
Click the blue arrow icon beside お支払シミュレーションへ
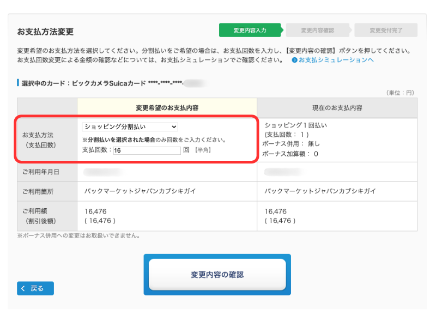294,60
